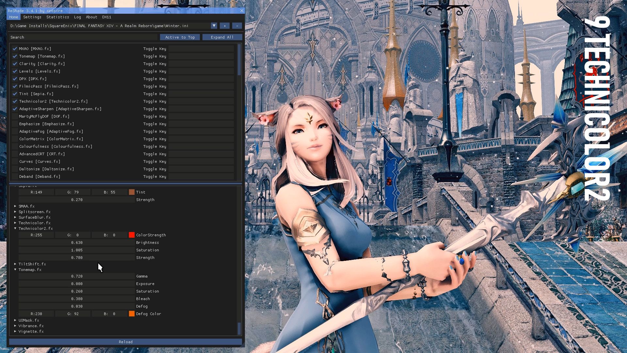This screenshot has height=353, width=627.
Task: Click the Active to Top button
Action: 180,37
